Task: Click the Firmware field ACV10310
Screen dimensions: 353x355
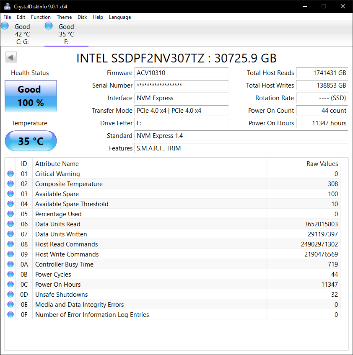Action: tap(182, 73)
